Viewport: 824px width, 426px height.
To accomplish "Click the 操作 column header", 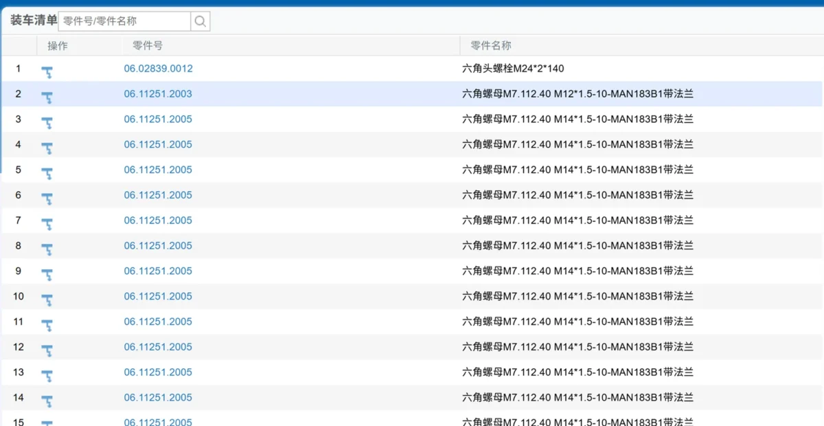I will (x=58, y=46).
